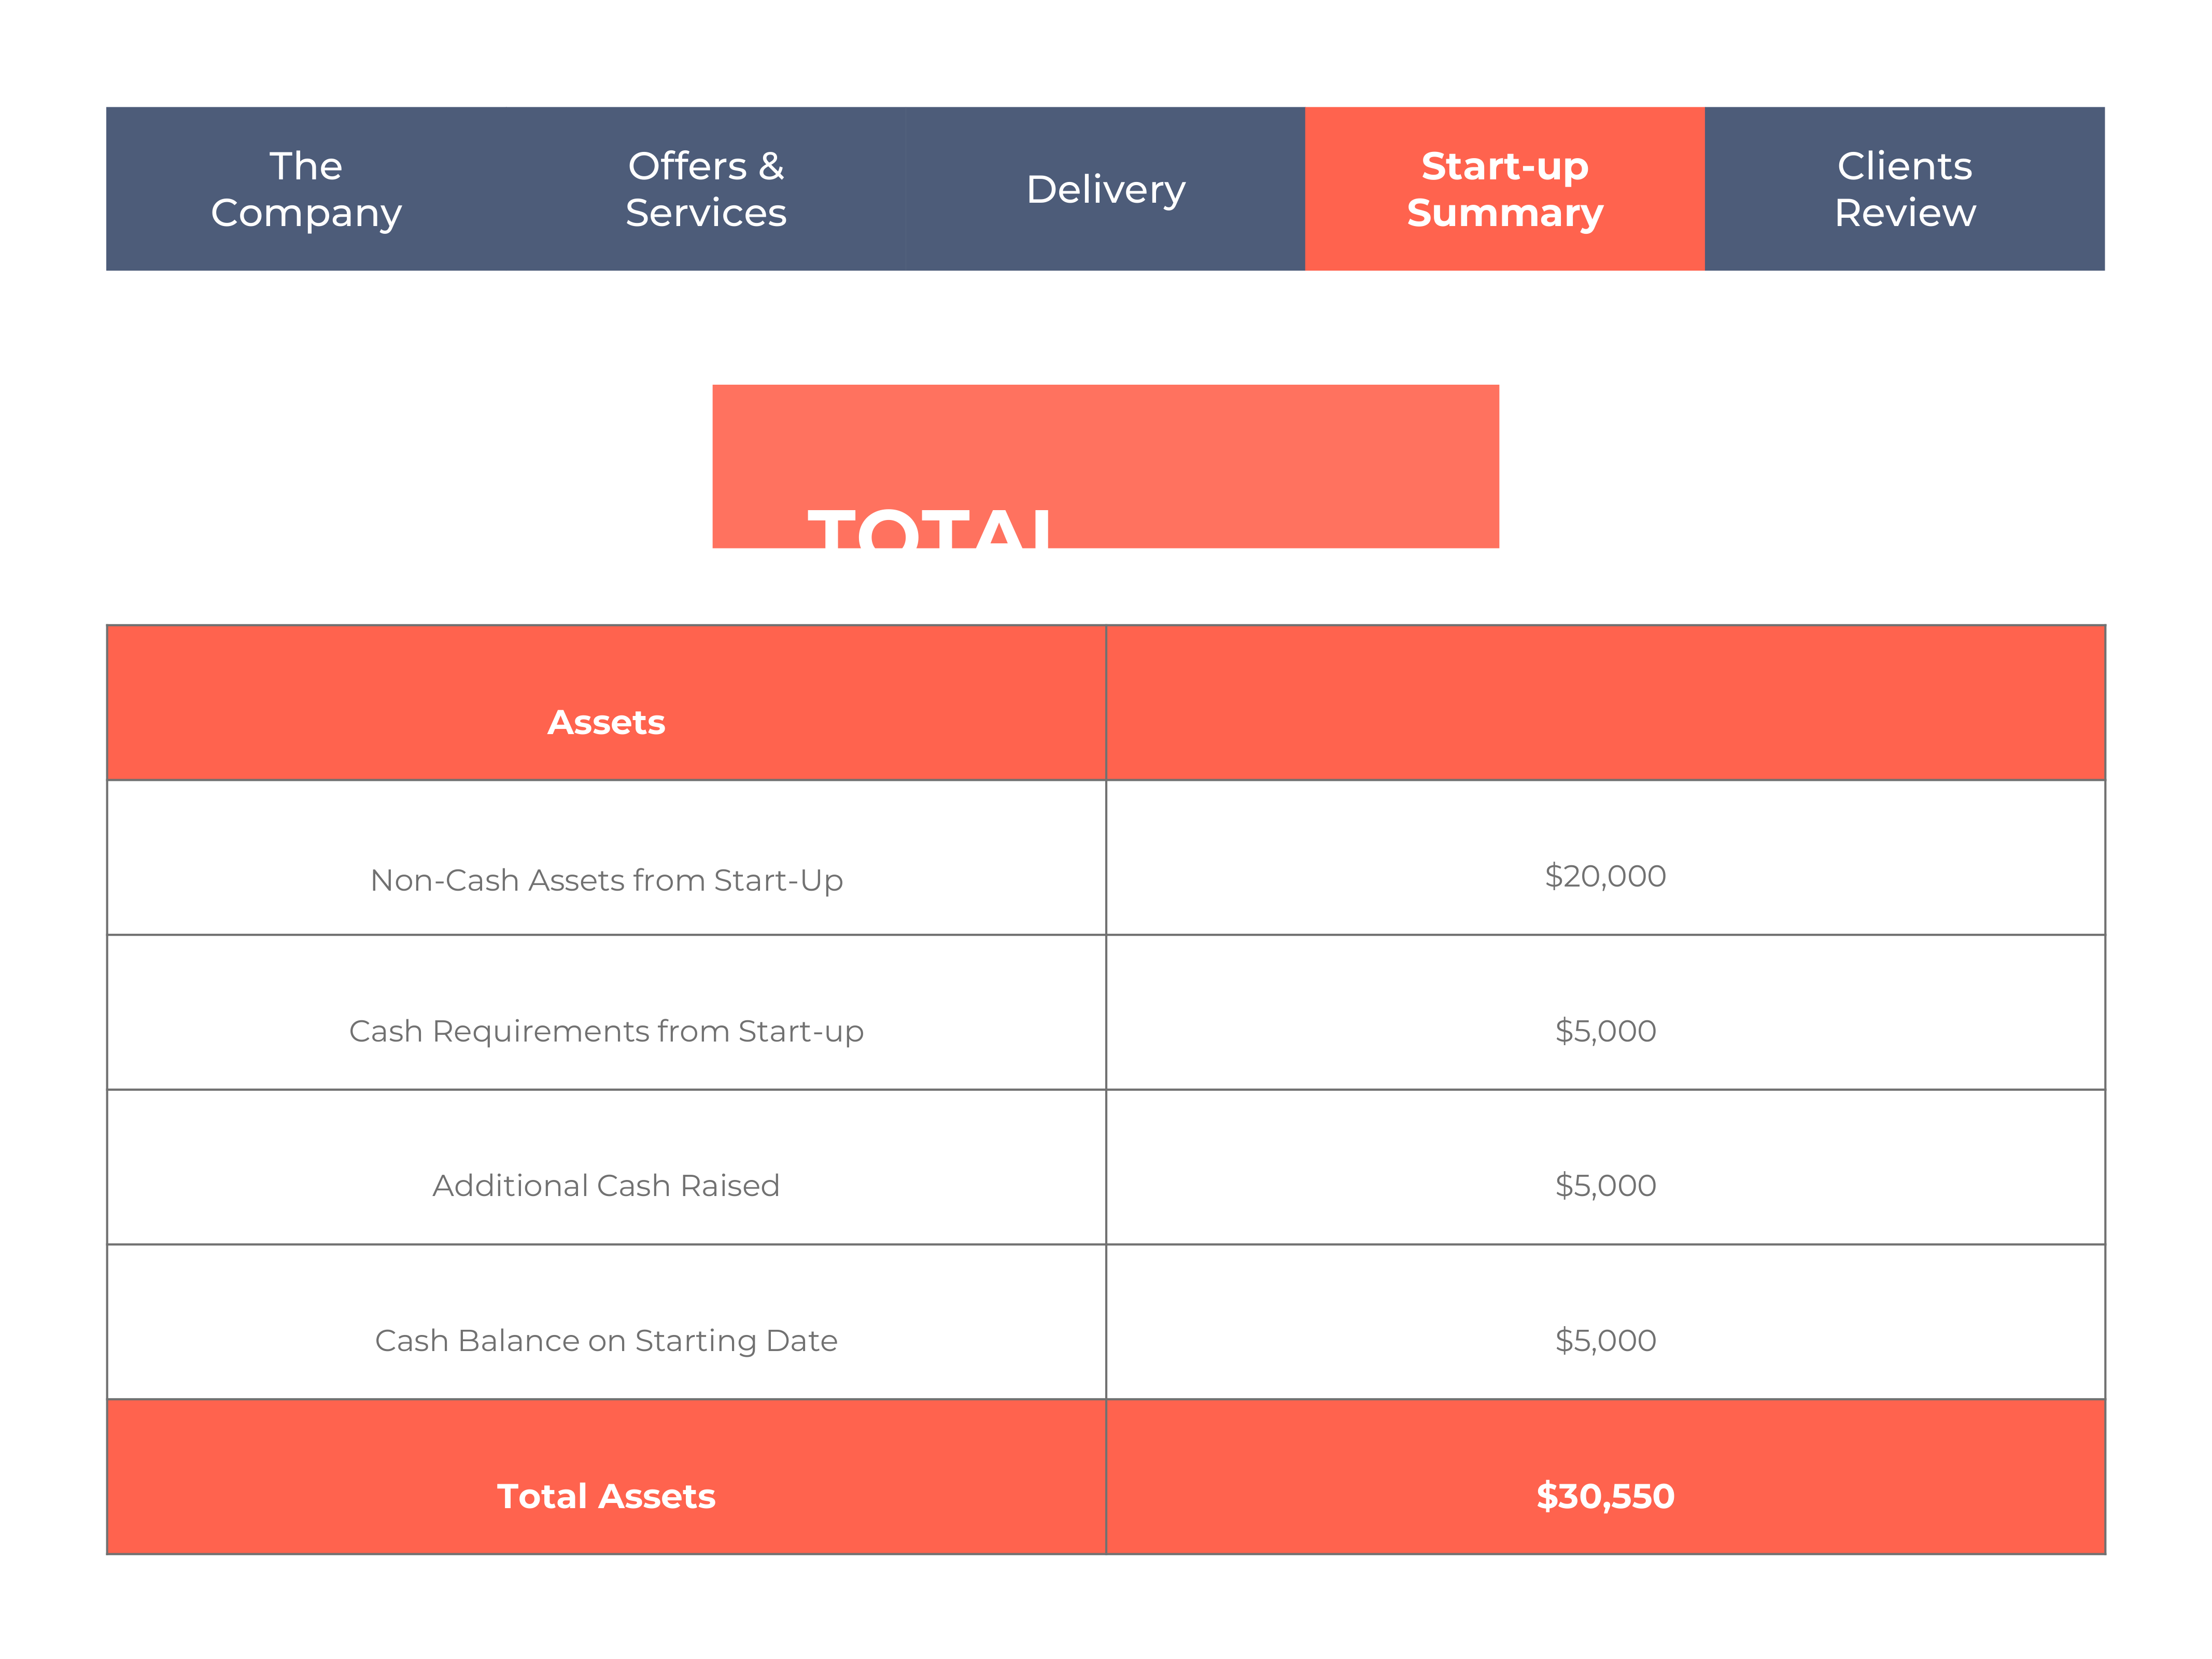The height and width of the screenshot is (1659, 2212).
Task: Click the coral banner background right of TOTAL
Action: (1280, 466)
